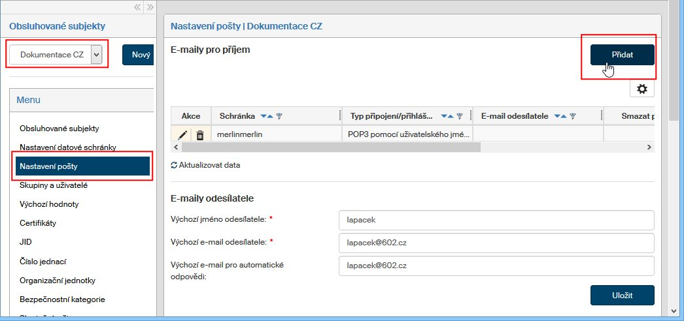Click the filter icon in Typ připojení column

(x=460, y=116)
